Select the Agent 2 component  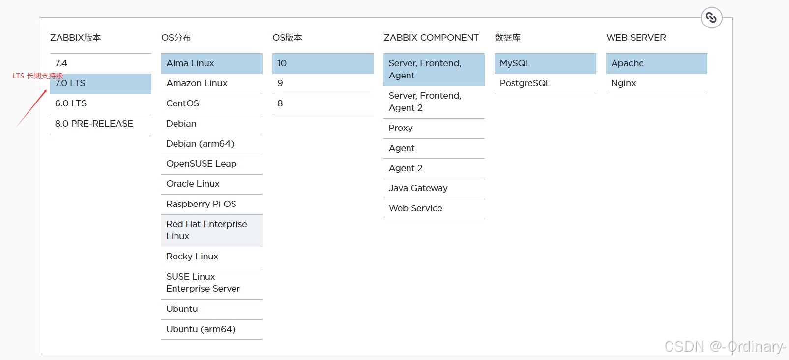pyautogui.click(x=434, y=168)
